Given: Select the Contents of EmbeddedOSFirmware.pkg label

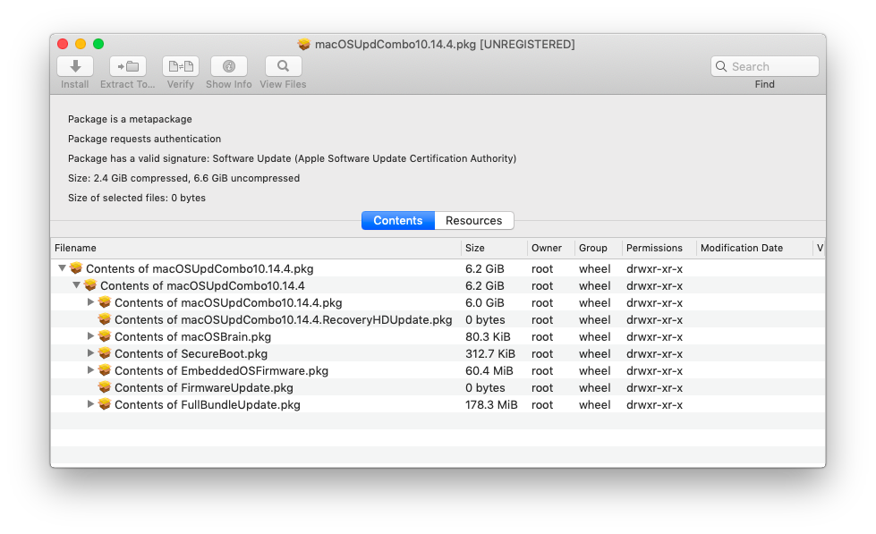Looking at the screenshot, I should click(x=221, y=371).
